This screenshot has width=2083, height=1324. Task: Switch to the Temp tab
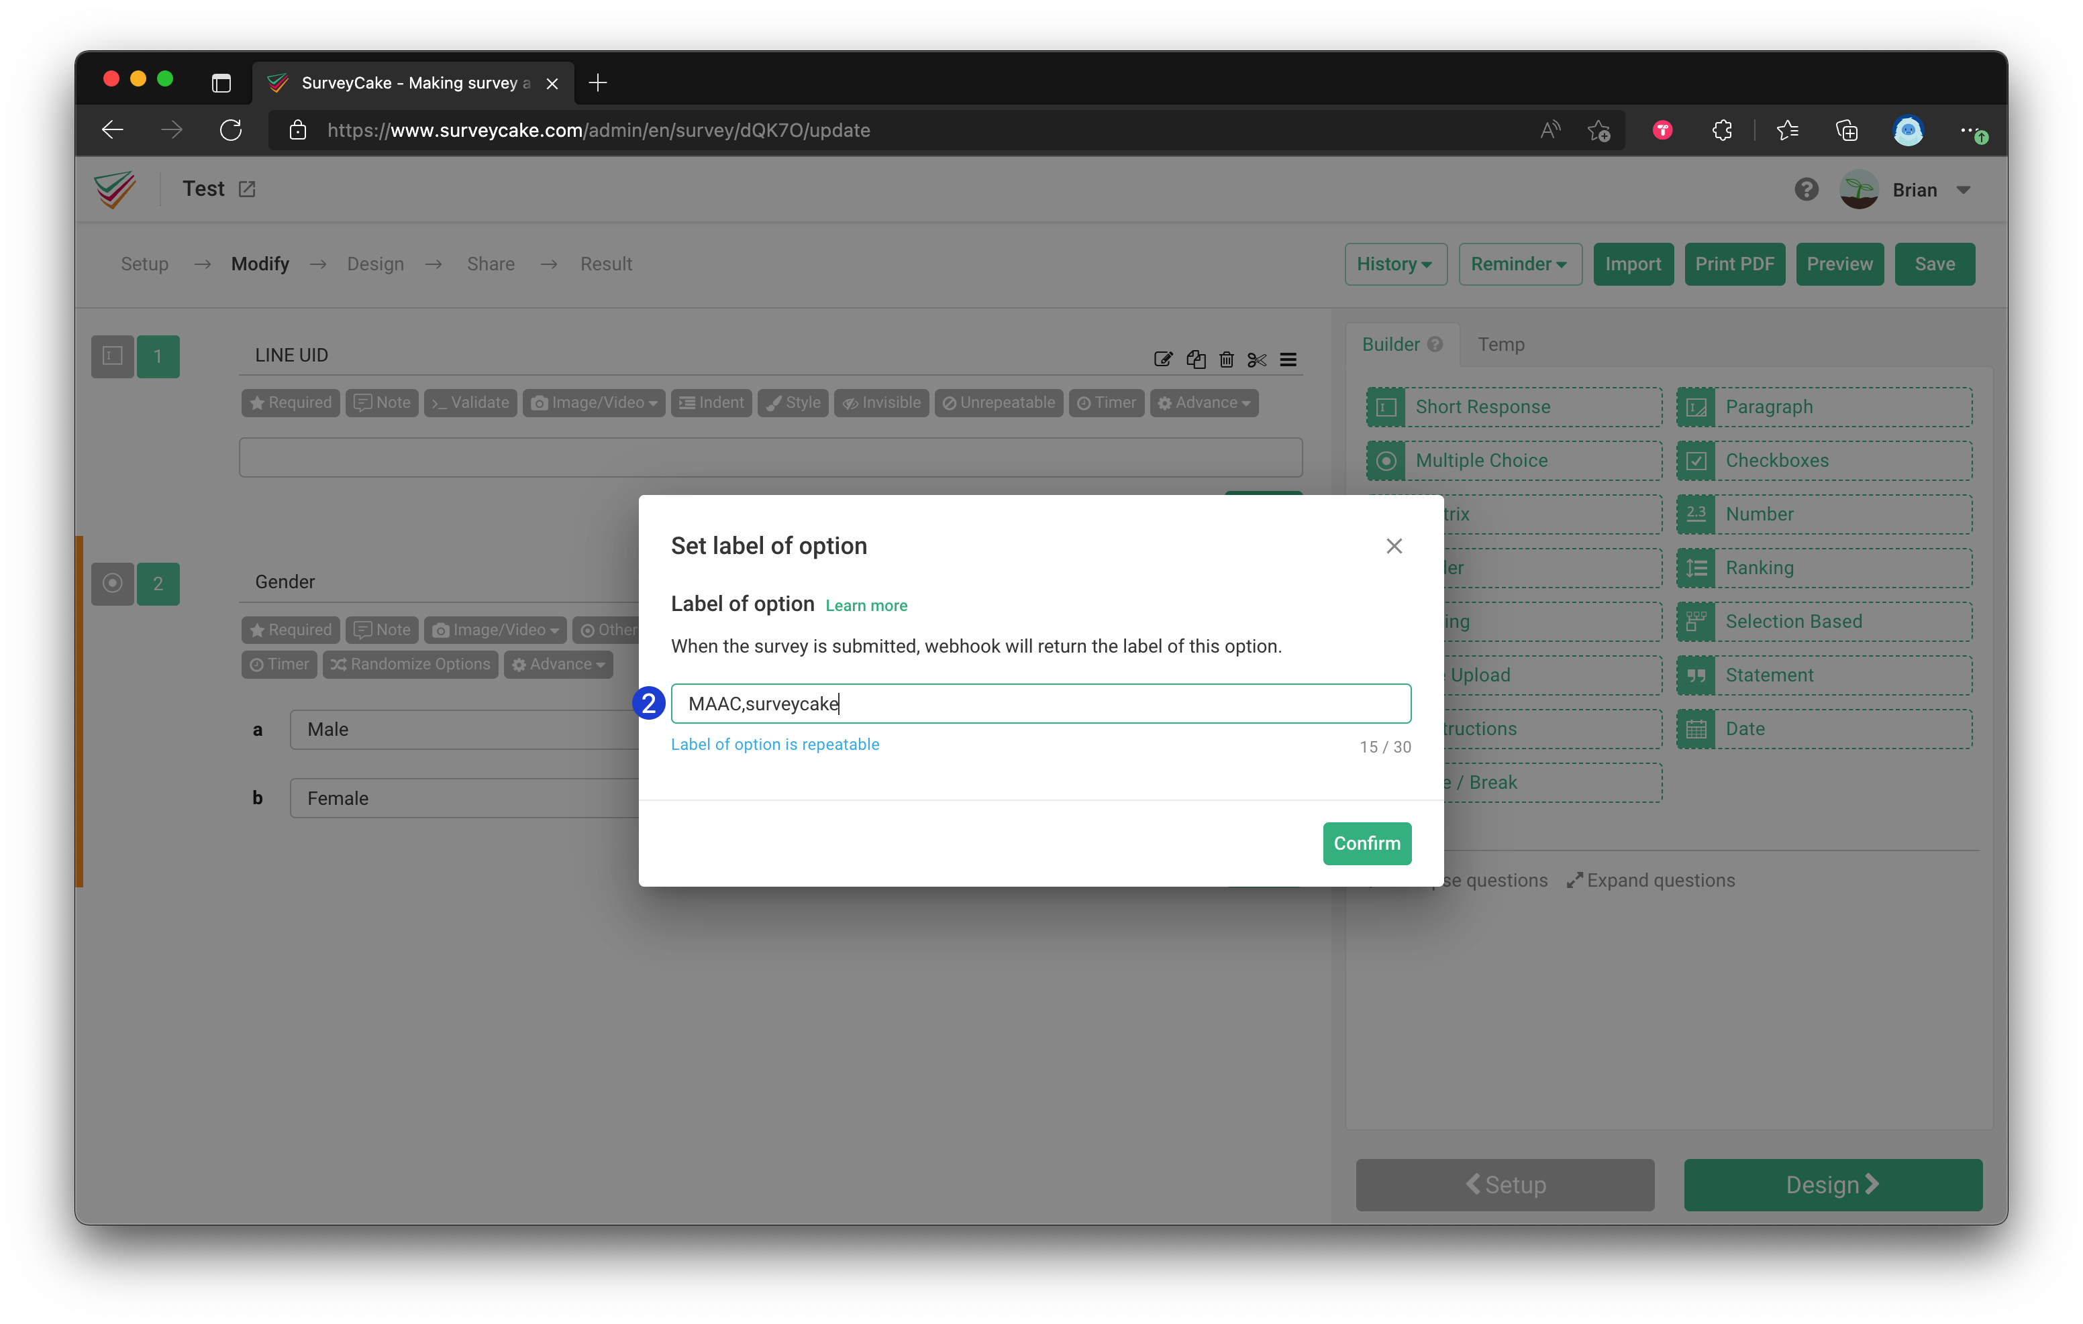coord(1501,344)
